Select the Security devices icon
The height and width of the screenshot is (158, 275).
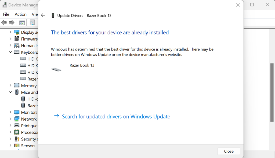coord(17,139)
